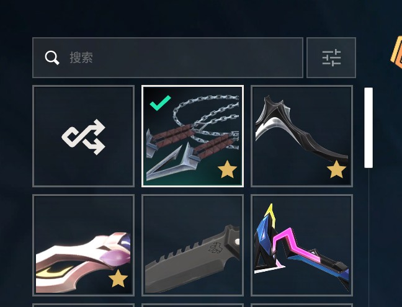The image size is (402, 307).
Task: Click the scrollbar track below the thumb
Action: (x=368, y=237)
